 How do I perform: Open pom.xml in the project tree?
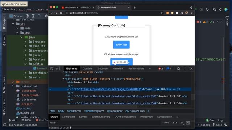point(26,108)
